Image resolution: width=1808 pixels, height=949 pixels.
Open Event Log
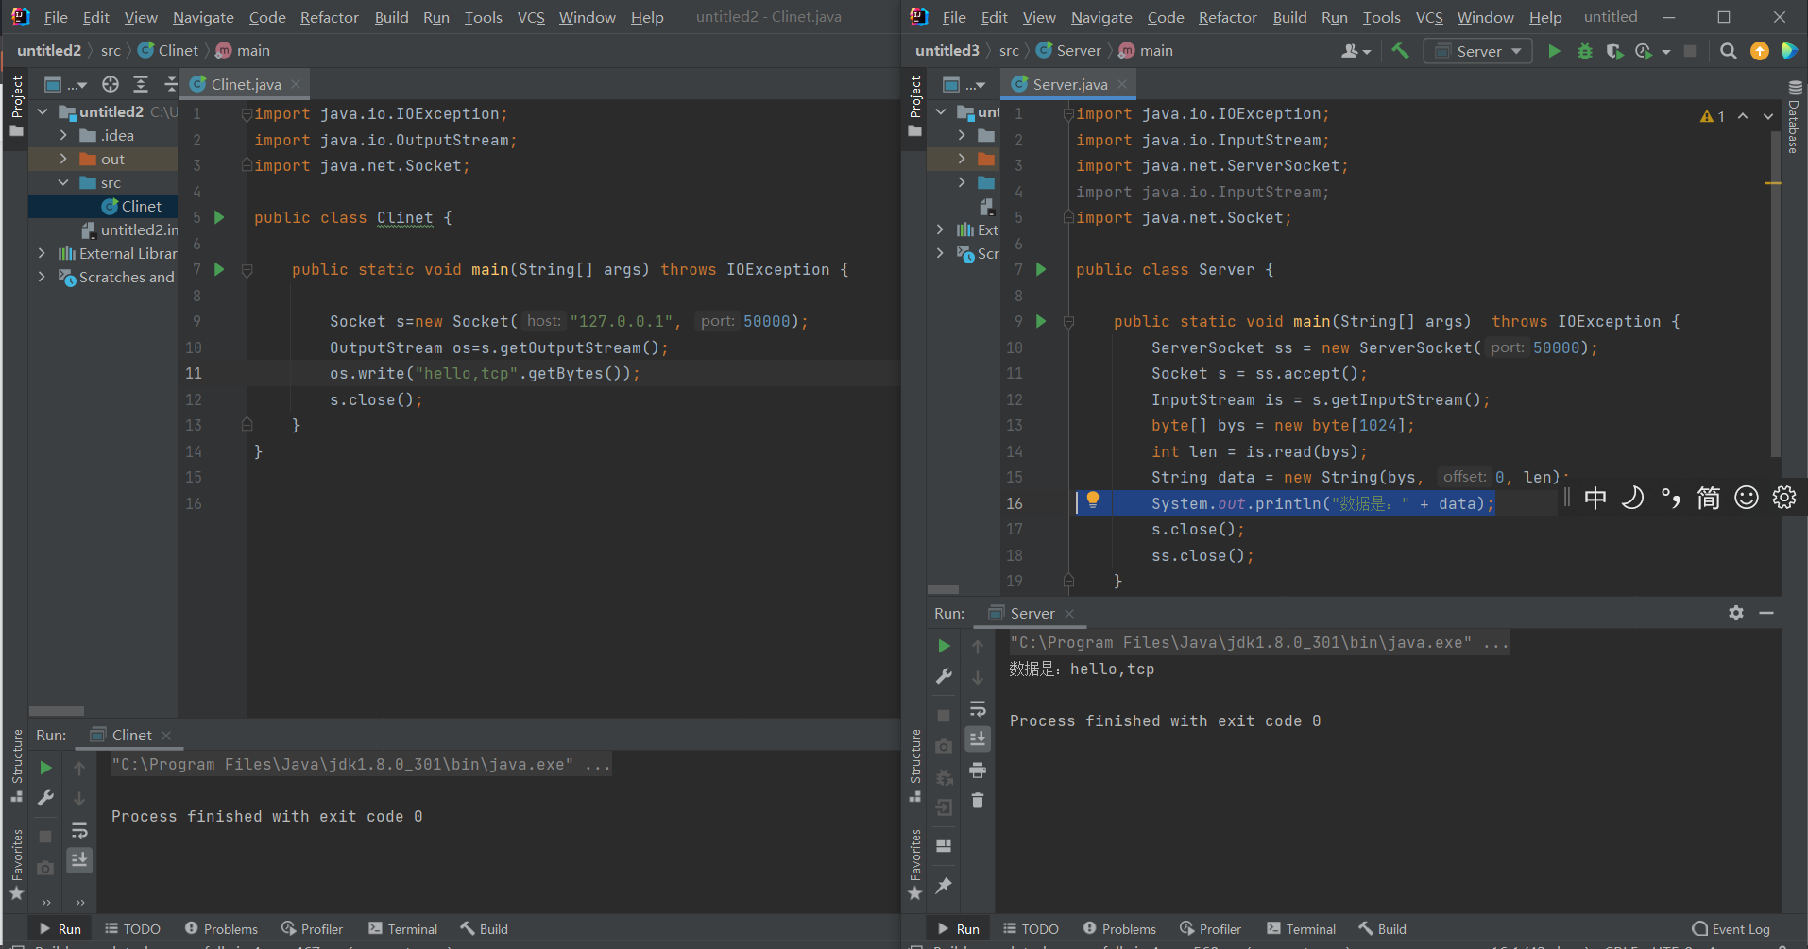pyautogui.click(x=1731, y=929)
